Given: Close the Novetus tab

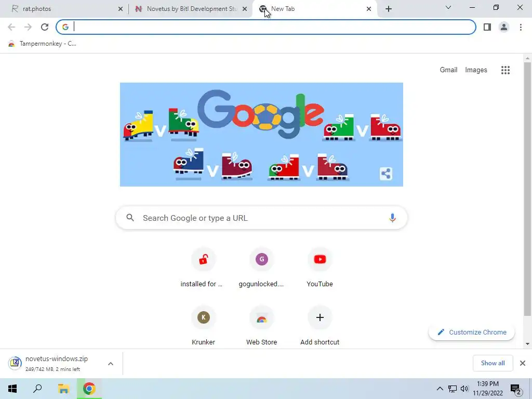Looking at the screenshot, I should pyautogui.click(x=245, y=9).
